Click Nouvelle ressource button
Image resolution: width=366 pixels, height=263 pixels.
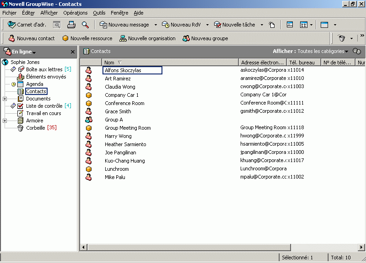(x=87, y=38)
